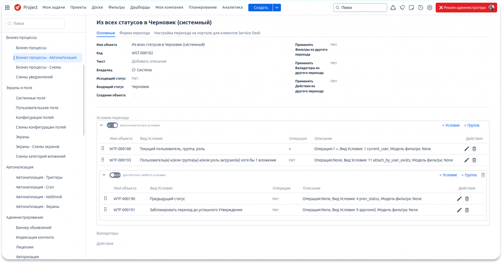Open Пользовательские поля in sidebar

click(x=37, y=108)
